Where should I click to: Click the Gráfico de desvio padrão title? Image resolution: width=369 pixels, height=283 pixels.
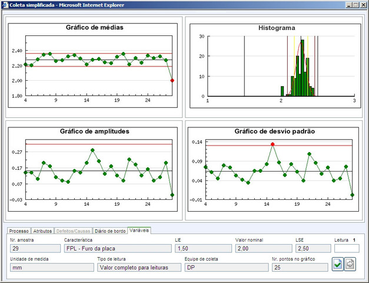(275, 131)
